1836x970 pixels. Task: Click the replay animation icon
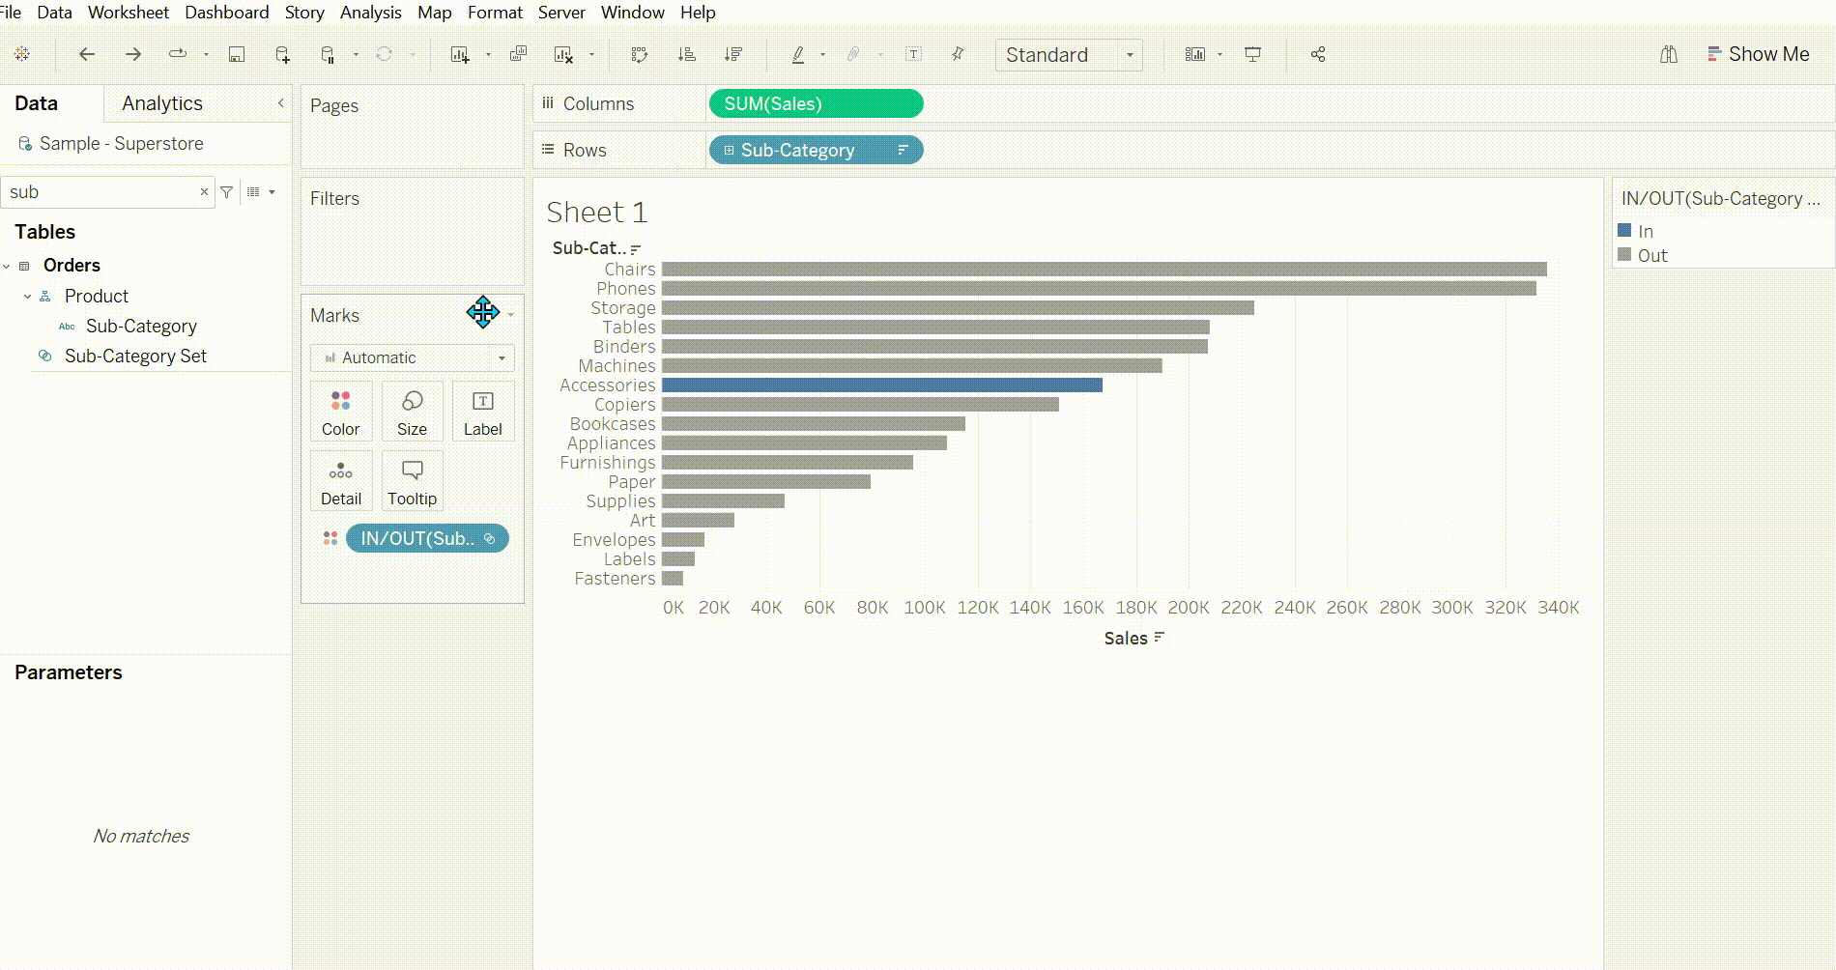pos(178,54)
